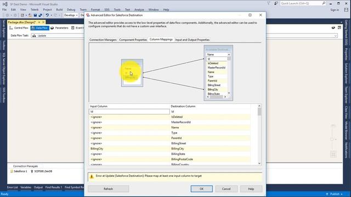Screen dimensions: 351x197
Task: Open the Error List panel tab
Action: click(x=12, y=187)
